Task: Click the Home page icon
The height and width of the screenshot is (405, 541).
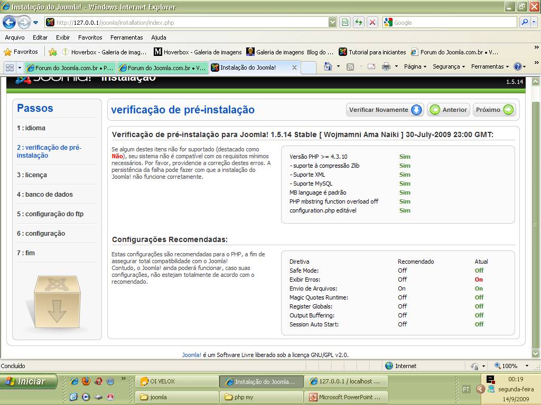Action: 328,66
